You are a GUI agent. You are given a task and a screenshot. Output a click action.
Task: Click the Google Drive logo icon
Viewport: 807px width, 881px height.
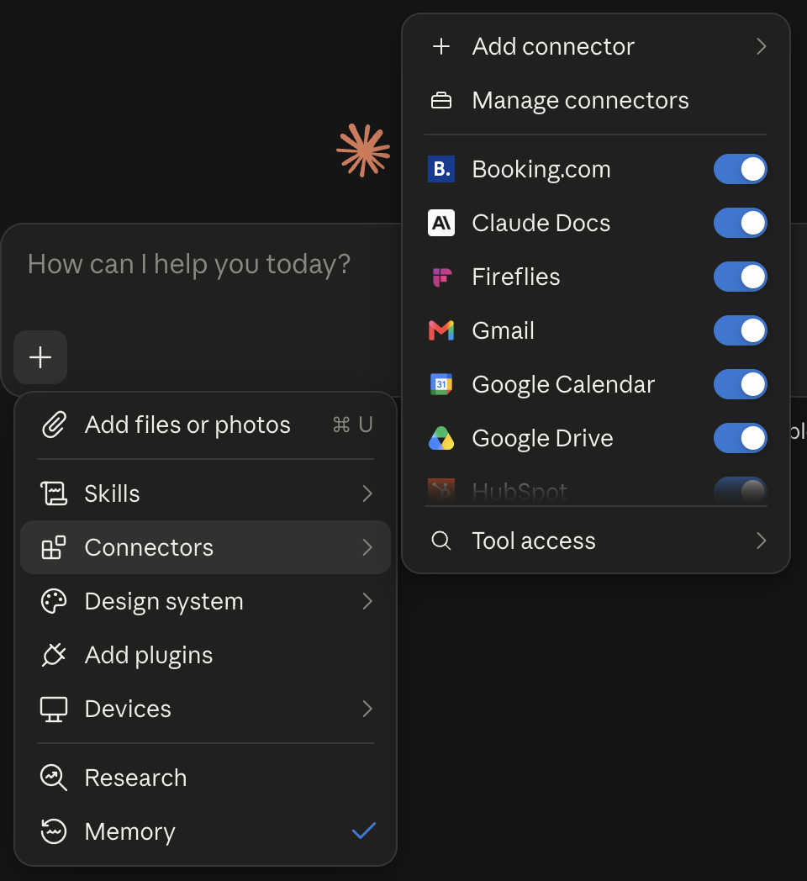tap(441, 438)
